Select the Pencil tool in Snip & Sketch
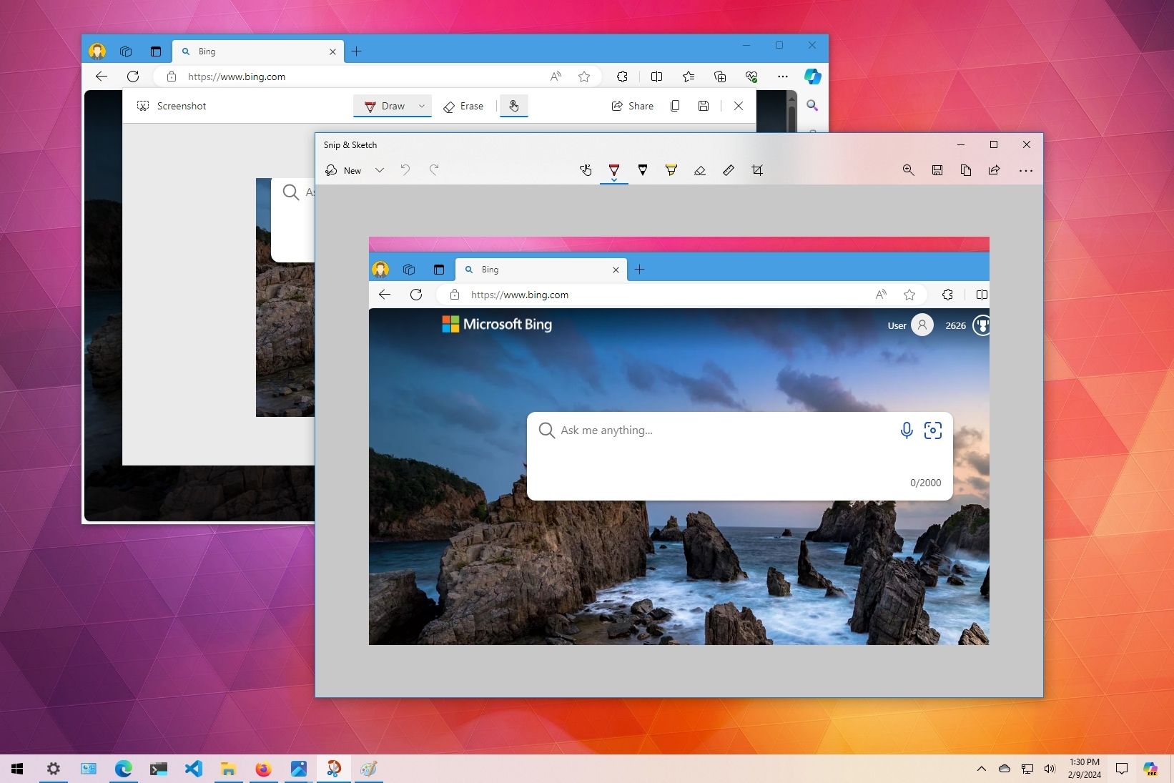 point(643,170)
